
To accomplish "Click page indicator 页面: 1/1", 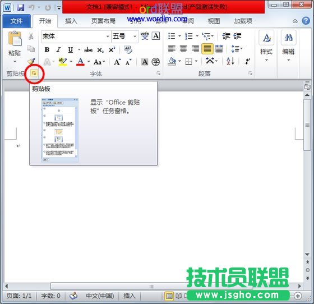I will point(19,296).
